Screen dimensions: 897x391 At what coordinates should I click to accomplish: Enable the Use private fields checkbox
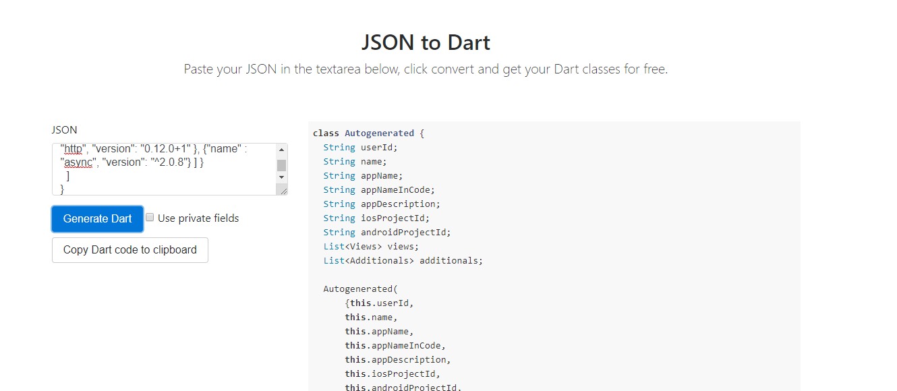(149, 216)
